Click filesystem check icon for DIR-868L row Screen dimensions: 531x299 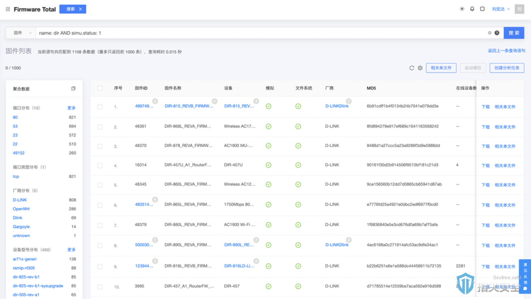click(298, 126)
